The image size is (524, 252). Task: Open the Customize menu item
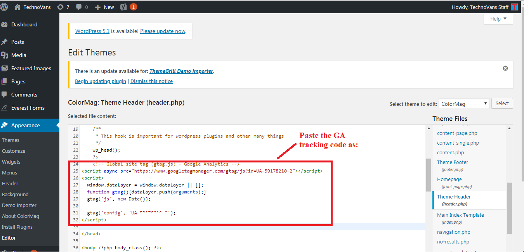(x=14, y=151)
